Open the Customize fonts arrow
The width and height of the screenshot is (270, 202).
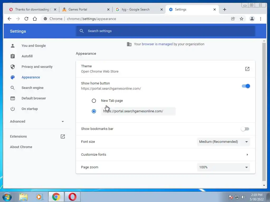click(247, 155)
